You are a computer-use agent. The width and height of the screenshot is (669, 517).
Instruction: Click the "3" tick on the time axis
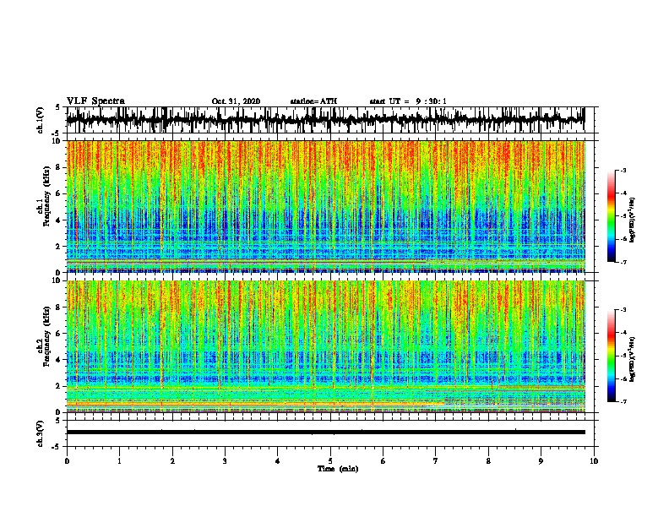point(225,461)
